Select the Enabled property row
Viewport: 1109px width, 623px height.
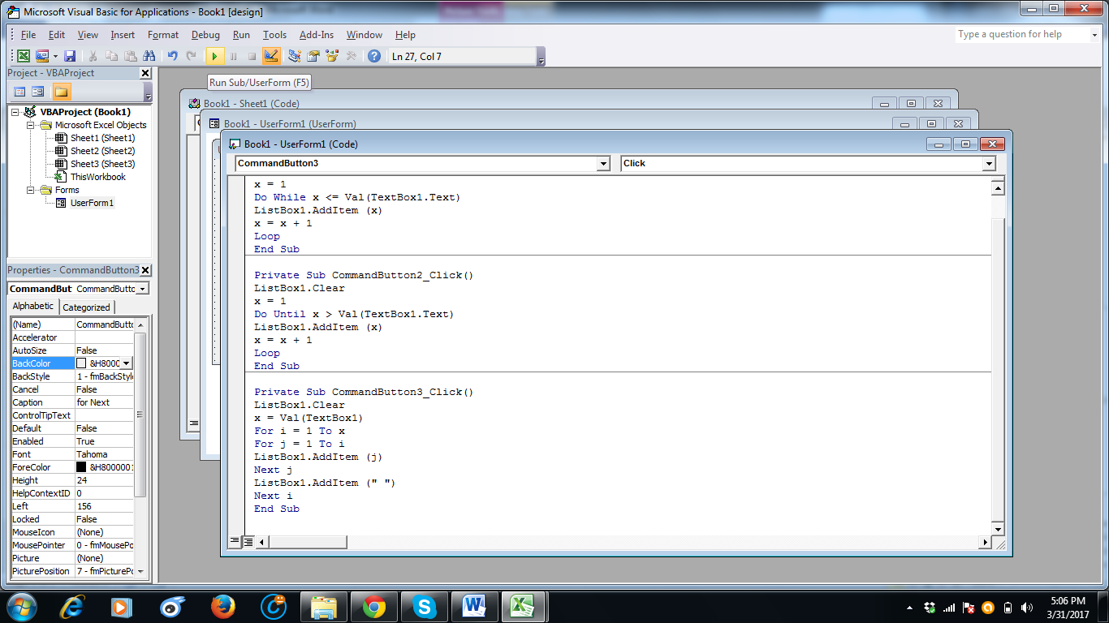[x=72, y=441]
